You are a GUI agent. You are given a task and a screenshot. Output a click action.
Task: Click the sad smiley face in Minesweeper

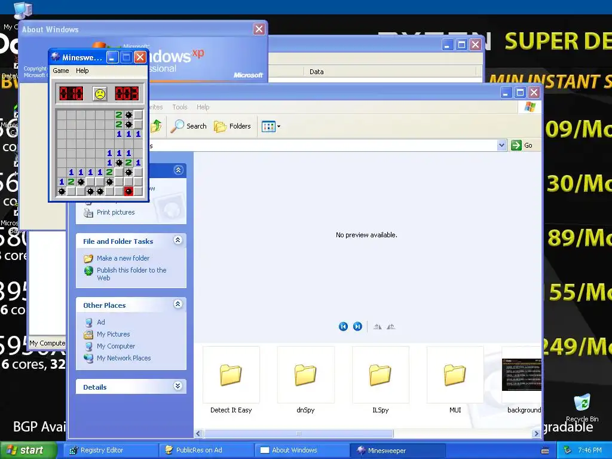(x=100, y=94)
